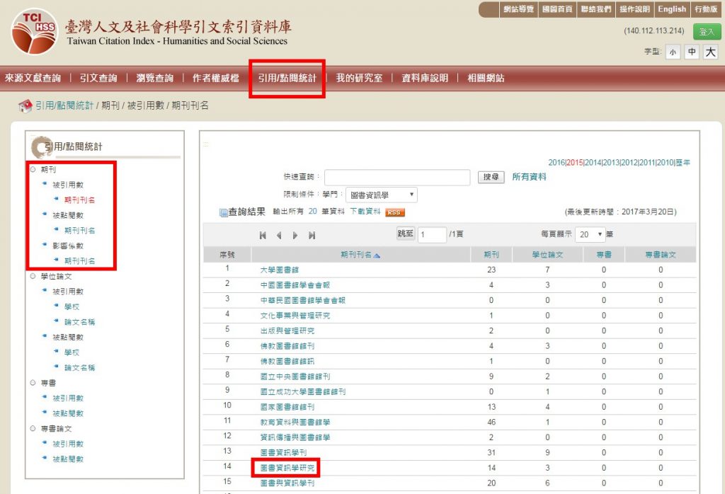Open the 瀏覽查詢 menu
This screenshot has height=494, width=725.
tap(155, 78)
